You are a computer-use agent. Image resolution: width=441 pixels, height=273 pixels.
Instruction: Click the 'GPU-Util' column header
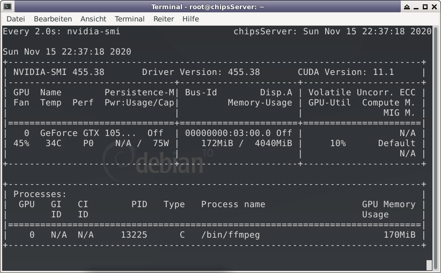(x=329, y=103)
